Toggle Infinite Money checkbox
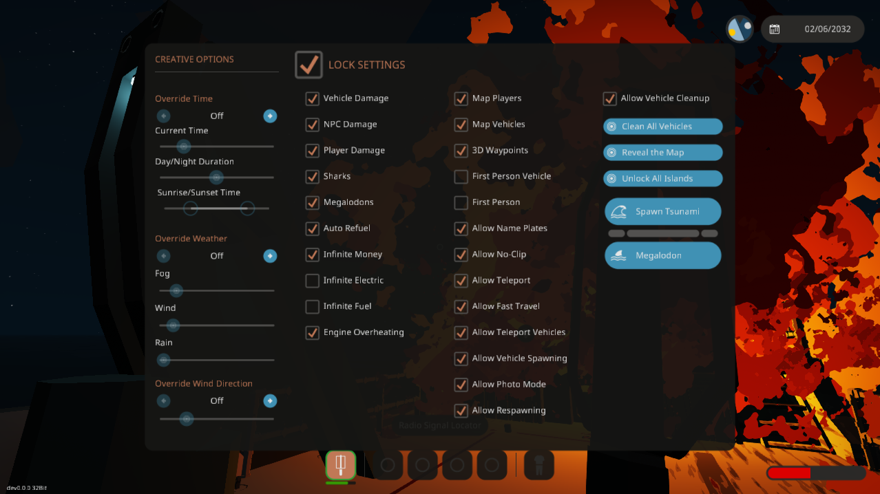Image resolution: width=880 pixels, height=494 pixels. tap(313, 255)
